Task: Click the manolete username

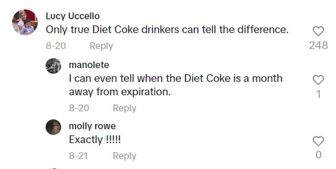Action: point(89,65)
